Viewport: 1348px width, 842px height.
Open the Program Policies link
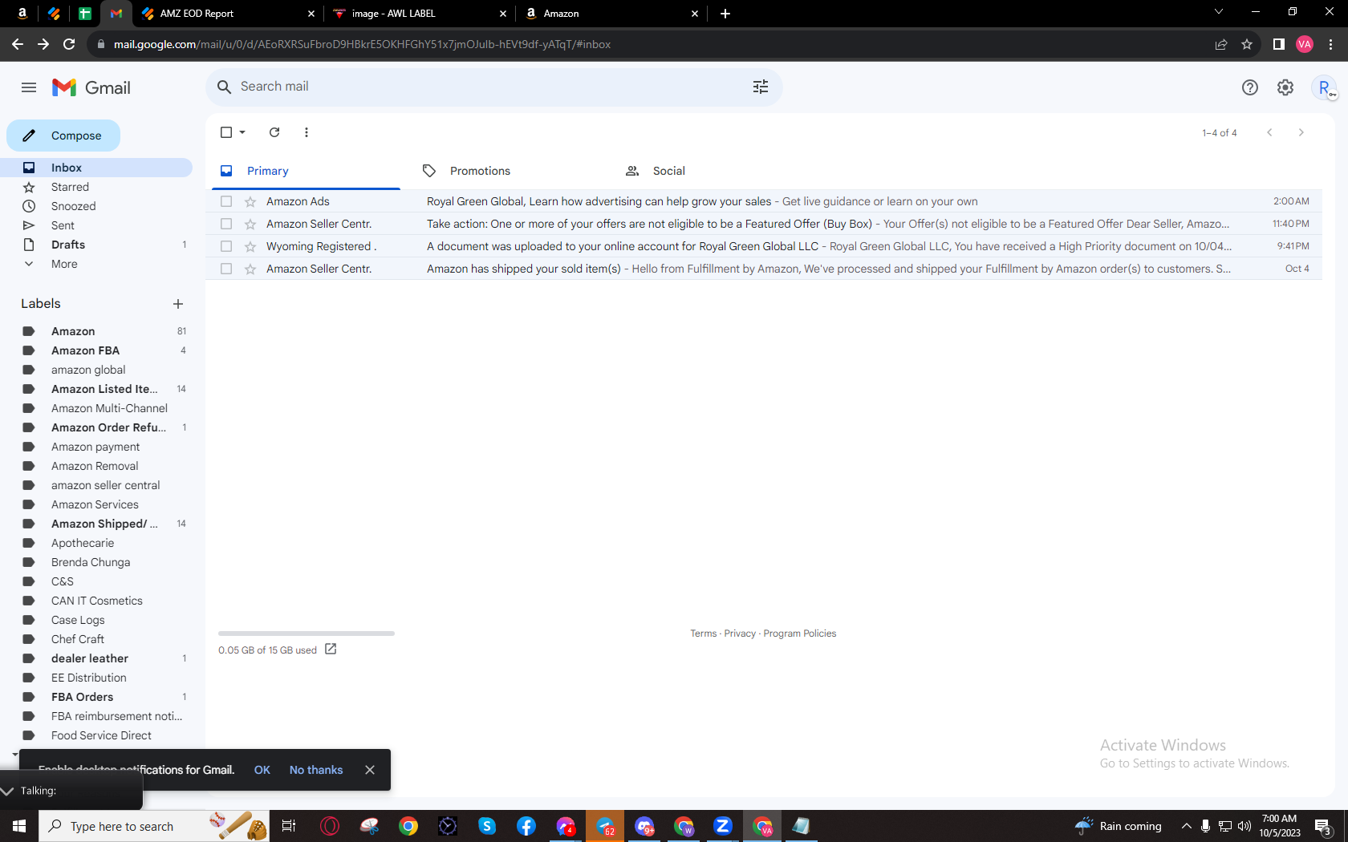(x=800, y=634)
